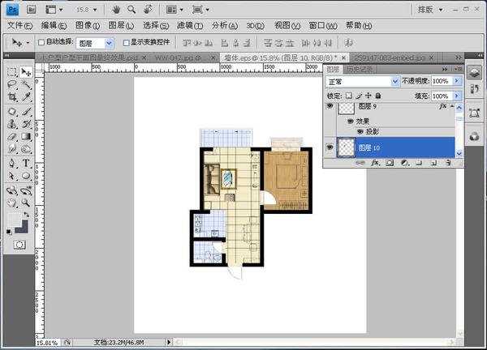
Task: Select the Ellipse shape tool
Action: pyautogui.click(x=26, y=176)
